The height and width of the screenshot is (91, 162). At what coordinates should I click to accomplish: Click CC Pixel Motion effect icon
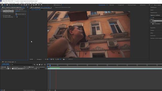click(x=153, y=24)
